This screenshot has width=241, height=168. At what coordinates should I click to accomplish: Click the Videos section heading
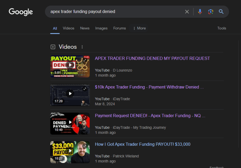click(x=67, y=47)
